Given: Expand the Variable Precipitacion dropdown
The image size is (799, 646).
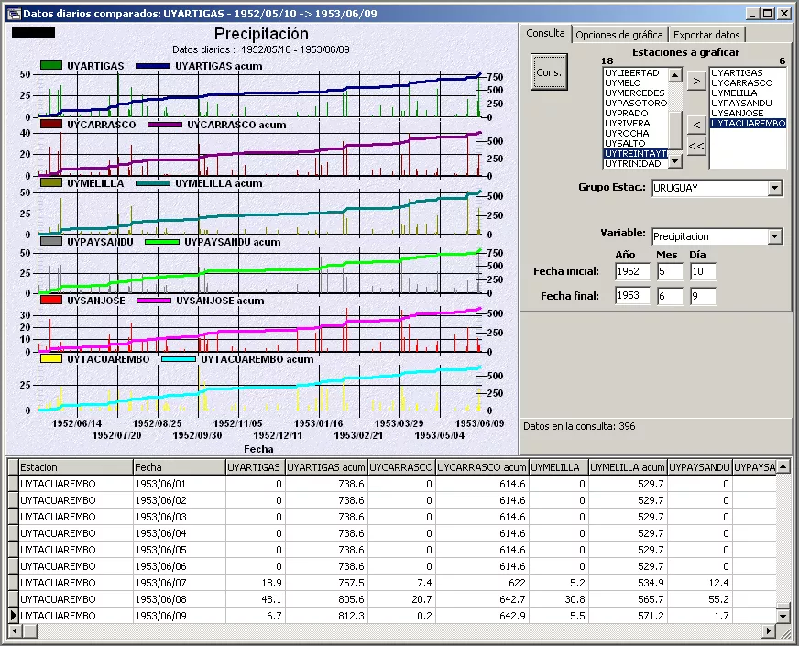Looking at the screenshot, I should click(775, 236).
